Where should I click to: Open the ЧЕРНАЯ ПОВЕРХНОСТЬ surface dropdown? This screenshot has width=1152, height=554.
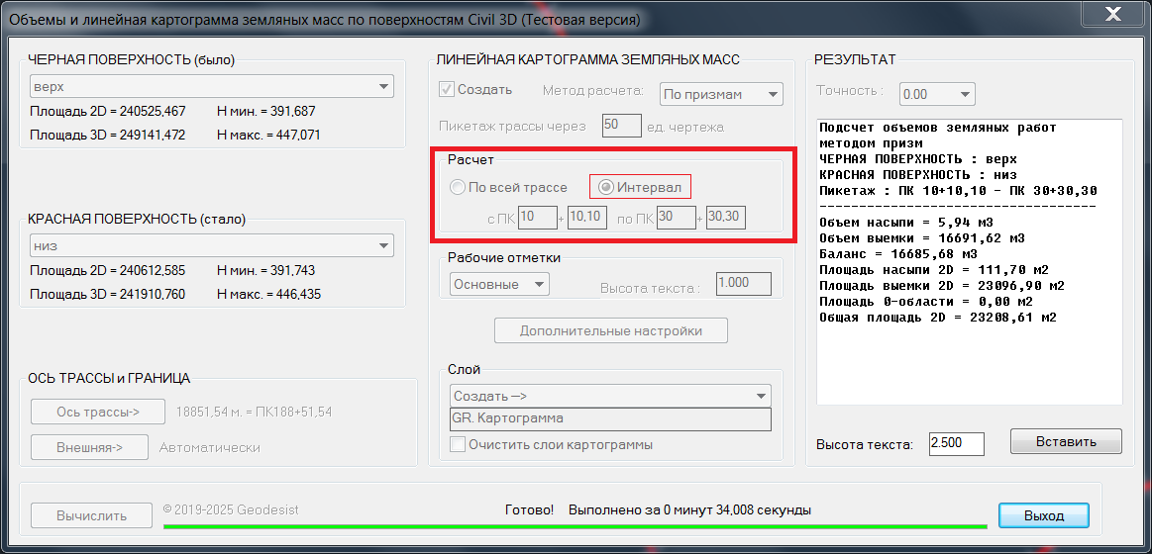point(211,86)
